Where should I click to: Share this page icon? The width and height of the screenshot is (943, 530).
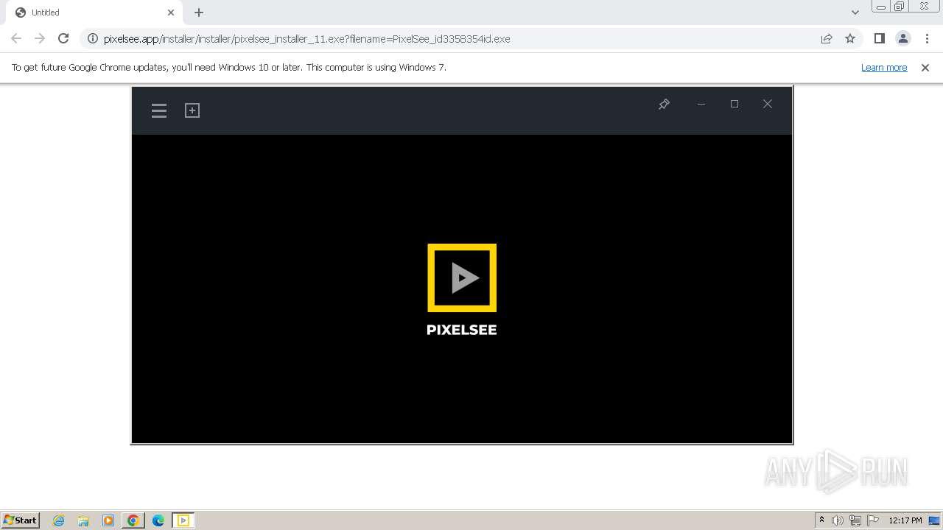[x=827, y=39]
